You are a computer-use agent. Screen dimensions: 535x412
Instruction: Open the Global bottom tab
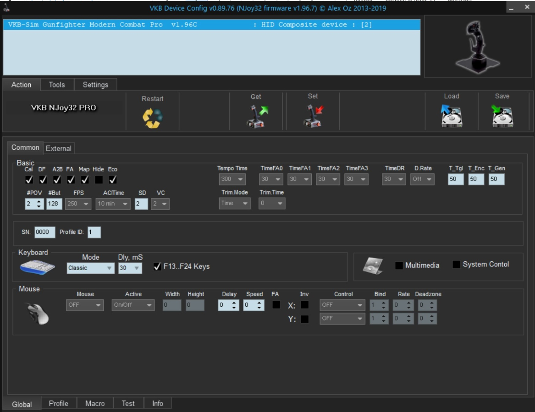[22, 404]
